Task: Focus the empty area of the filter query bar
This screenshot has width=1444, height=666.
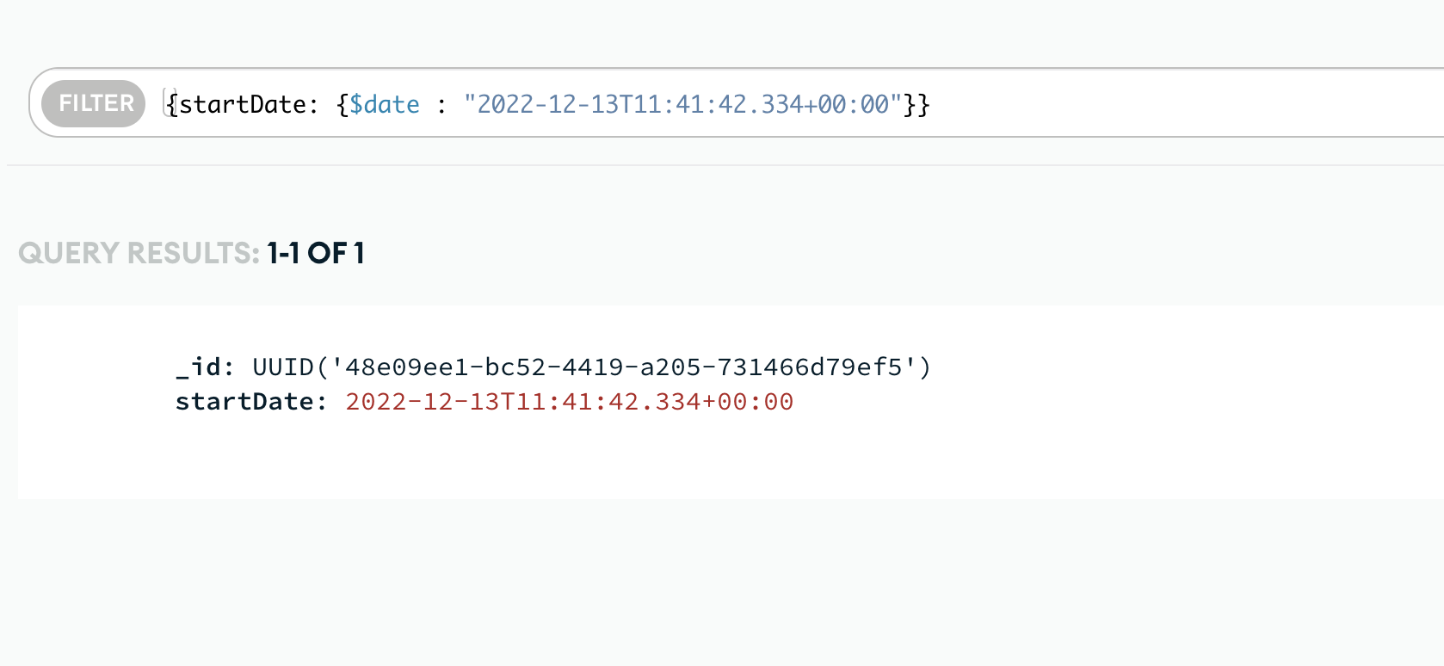Action: point(1162,103)
